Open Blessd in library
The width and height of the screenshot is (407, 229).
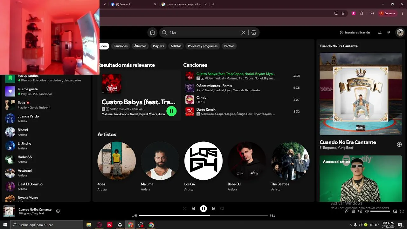tap(46, 132)
